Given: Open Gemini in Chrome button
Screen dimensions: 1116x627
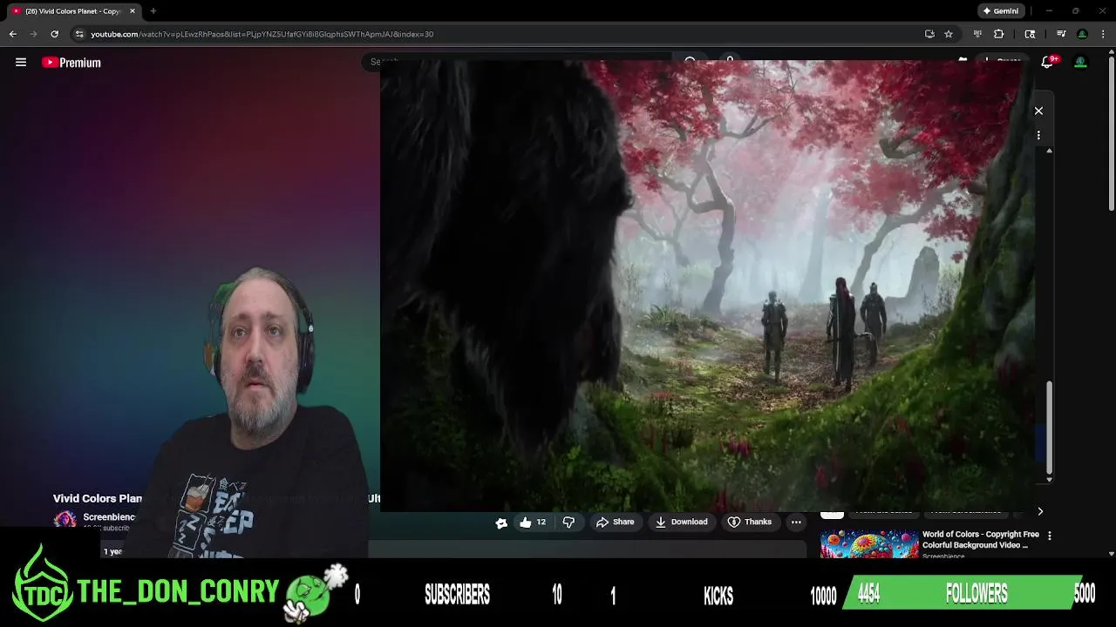Looking at the screenshot, I should click(x=1000, y=10).
